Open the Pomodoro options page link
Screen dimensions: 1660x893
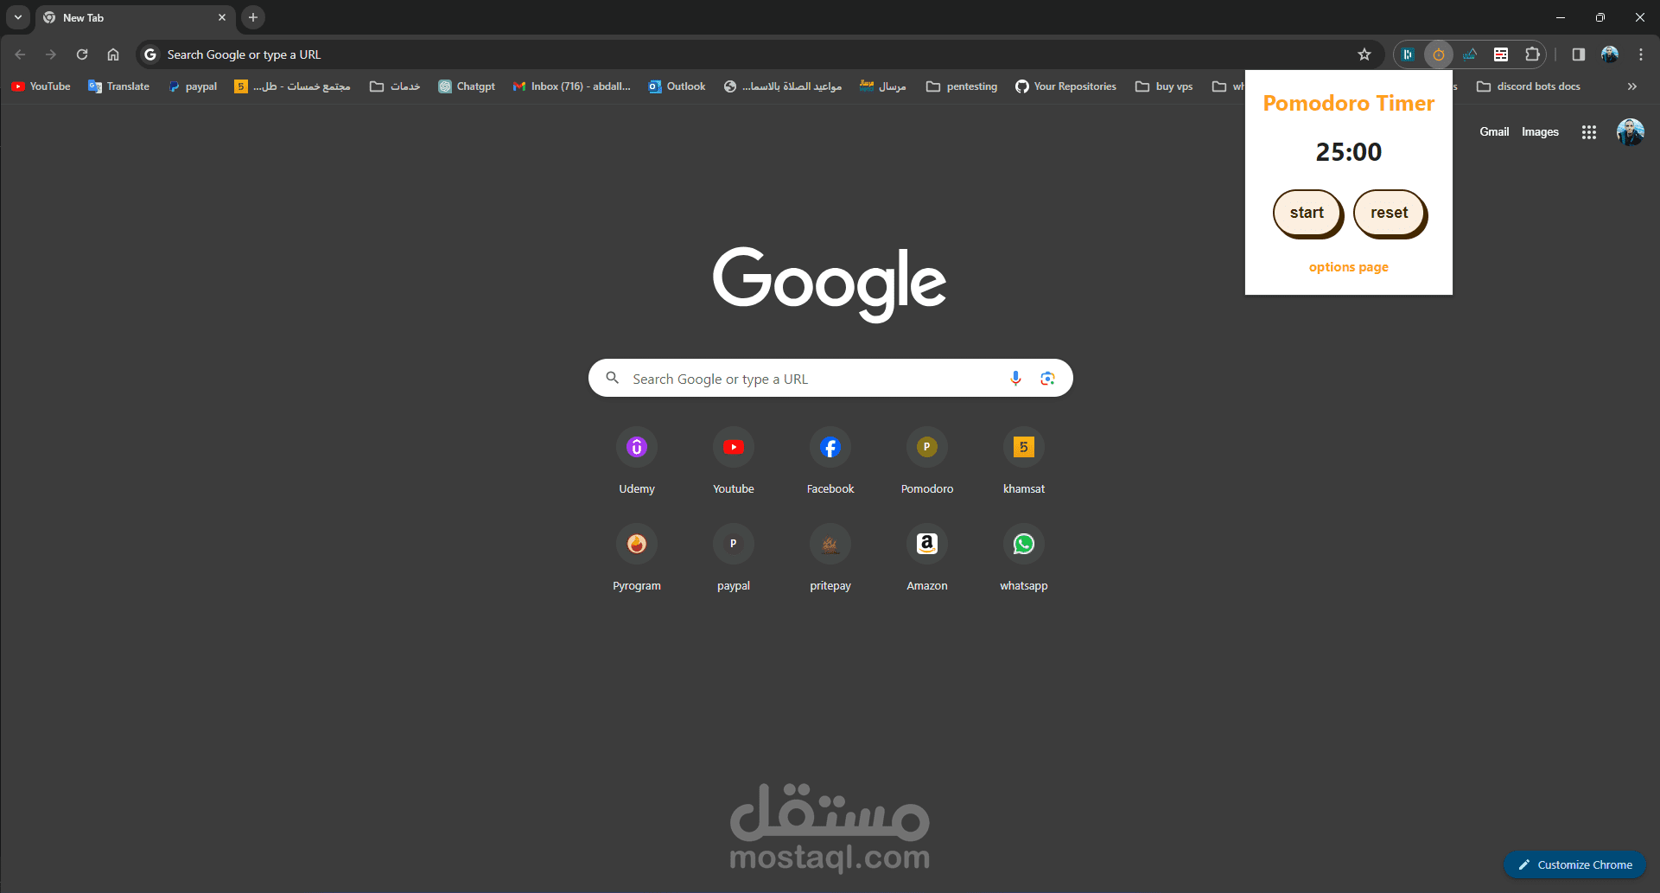(x=1348, y=266)
